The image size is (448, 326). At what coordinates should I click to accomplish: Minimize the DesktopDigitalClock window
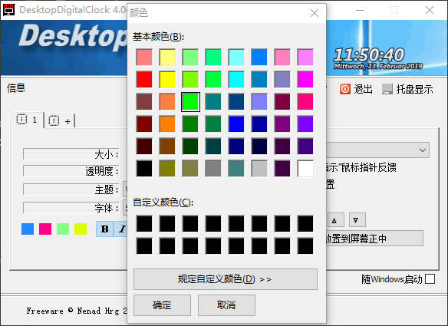360,10
